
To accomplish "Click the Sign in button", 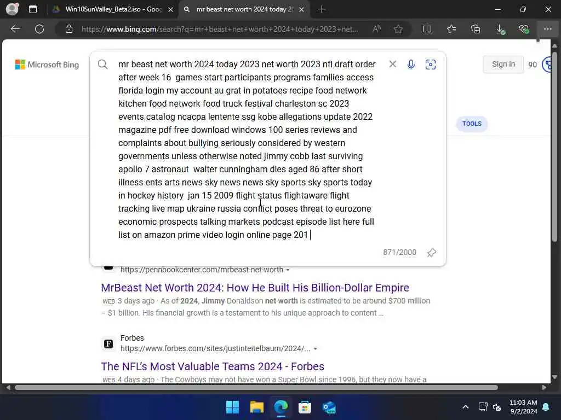I will click(x=503, y=65).
